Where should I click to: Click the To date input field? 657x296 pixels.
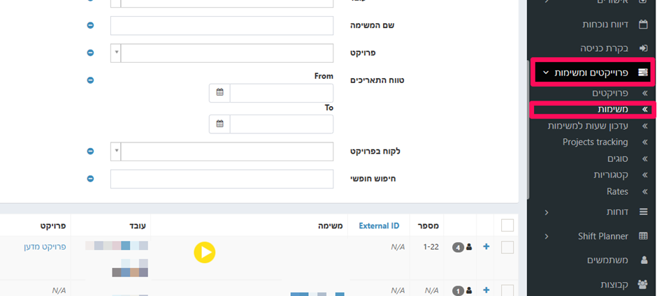click(x=282, y=124)
